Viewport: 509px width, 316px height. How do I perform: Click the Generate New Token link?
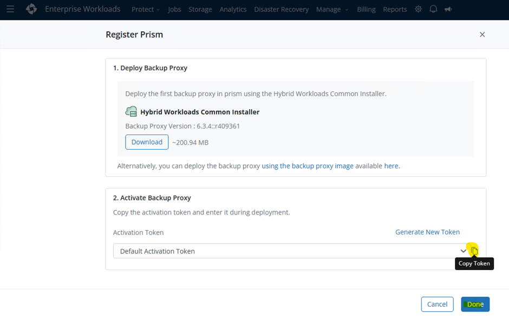click(427, 232)
